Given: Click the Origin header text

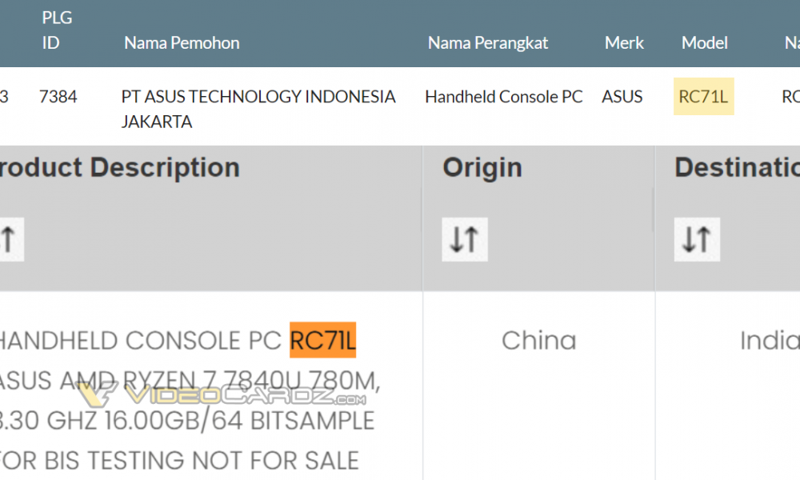Looking at the screenshot, I should (482, 167).
